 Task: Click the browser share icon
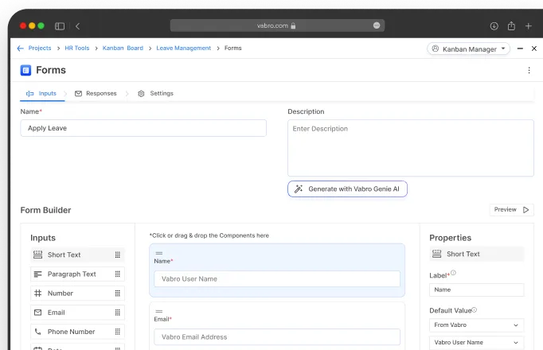click(x=511, y=26)
